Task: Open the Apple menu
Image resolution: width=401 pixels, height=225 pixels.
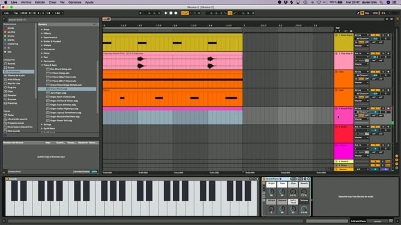Action: (6, 2)
